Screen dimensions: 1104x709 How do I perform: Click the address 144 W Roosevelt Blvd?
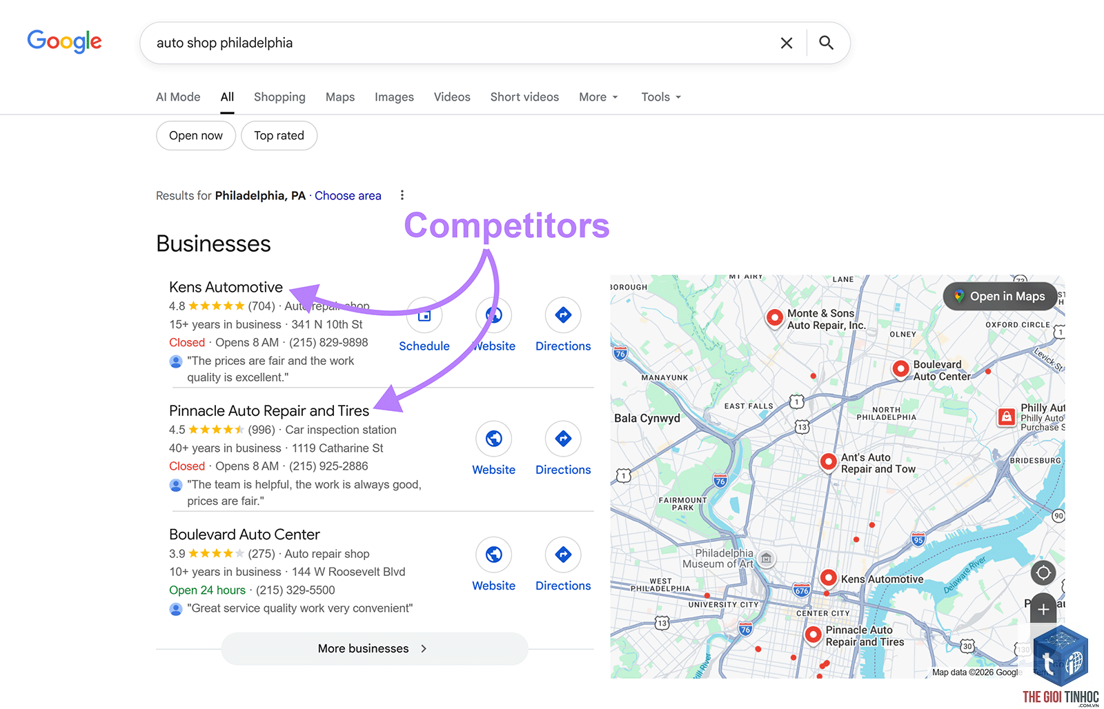[x=348, y=572]
